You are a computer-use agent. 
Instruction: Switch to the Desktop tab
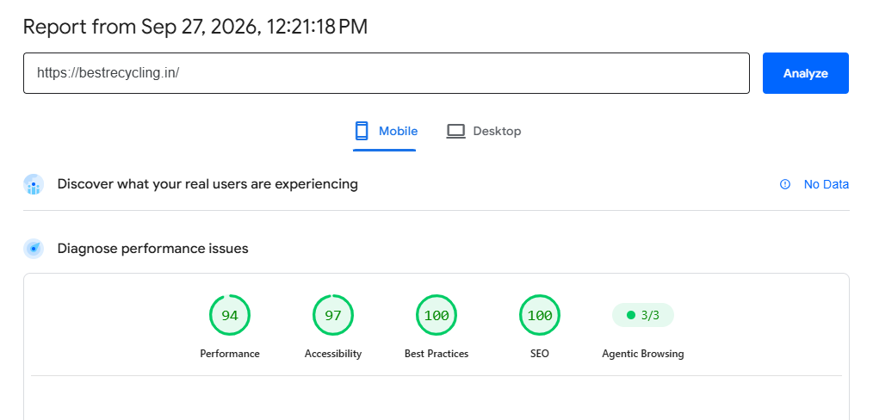coord(483,132)
